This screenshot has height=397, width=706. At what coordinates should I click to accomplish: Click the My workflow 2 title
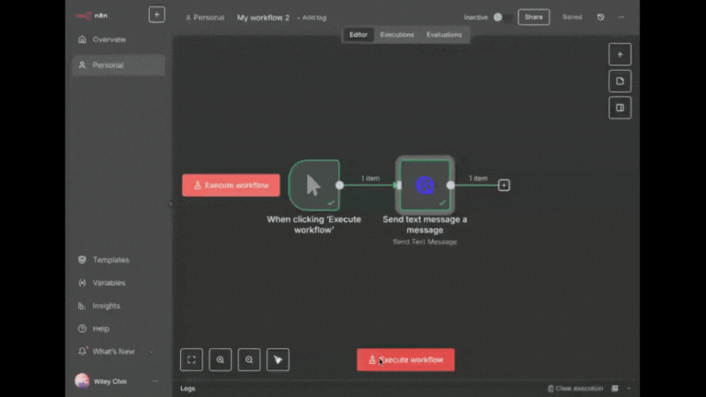(263, 17)
